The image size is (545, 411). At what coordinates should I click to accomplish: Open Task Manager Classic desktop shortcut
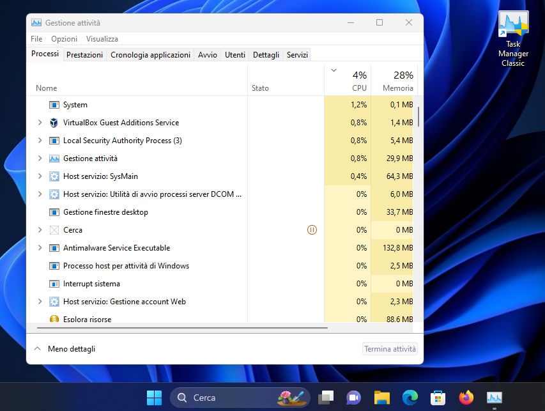click(x=513, y=39)
